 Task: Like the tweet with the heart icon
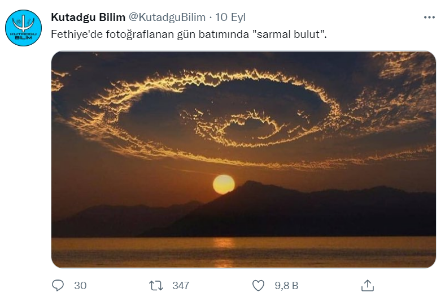coord(259,285)
